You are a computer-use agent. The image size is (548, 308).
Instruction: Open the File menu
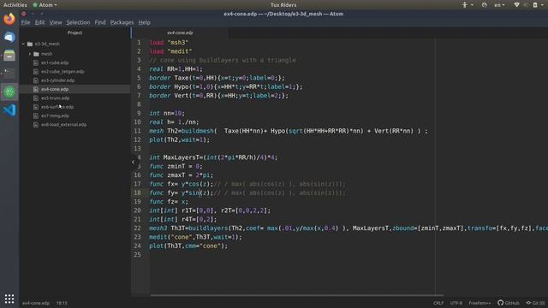point(26,22)
